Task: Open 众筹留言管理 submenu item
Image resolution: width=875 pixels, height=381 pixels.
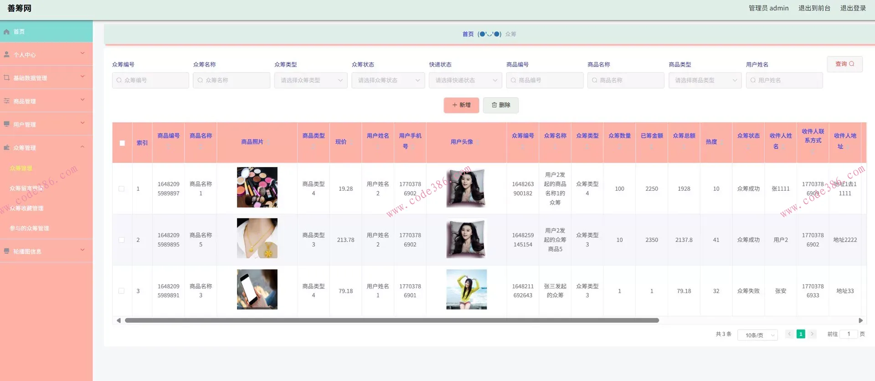Action: click(26, 188)
